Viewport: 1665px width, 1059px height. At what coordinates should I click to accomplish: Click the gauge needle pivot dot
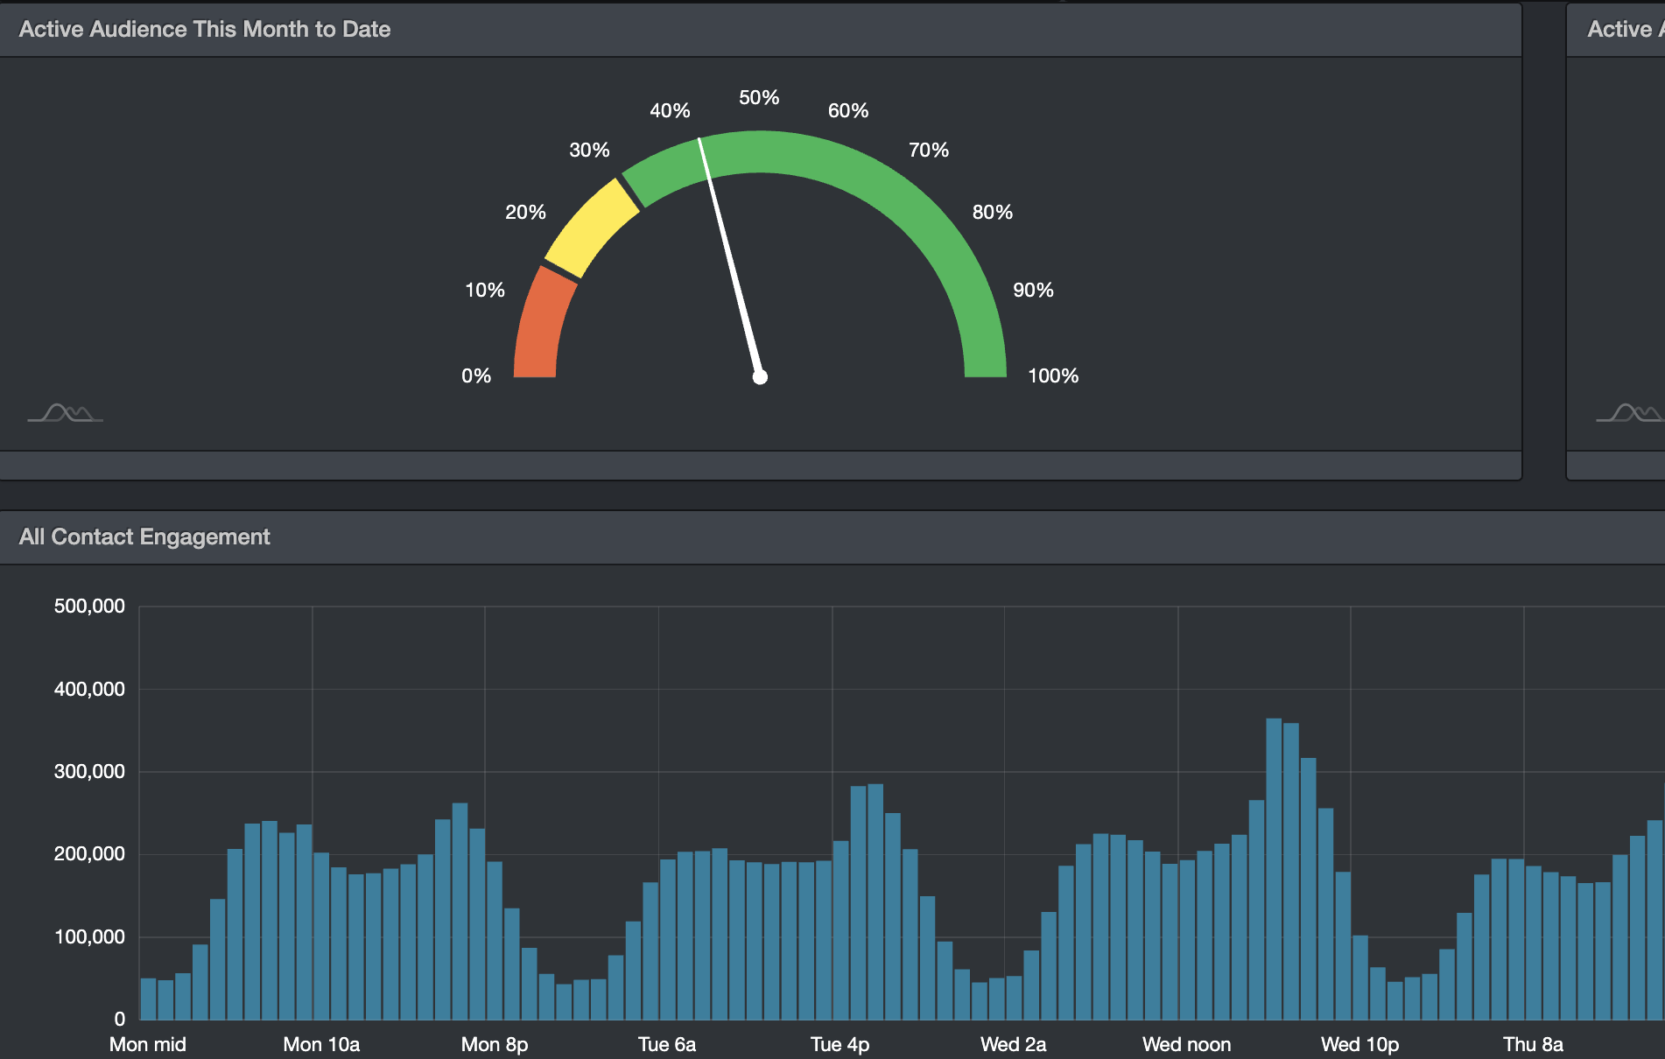click(760, 377)
